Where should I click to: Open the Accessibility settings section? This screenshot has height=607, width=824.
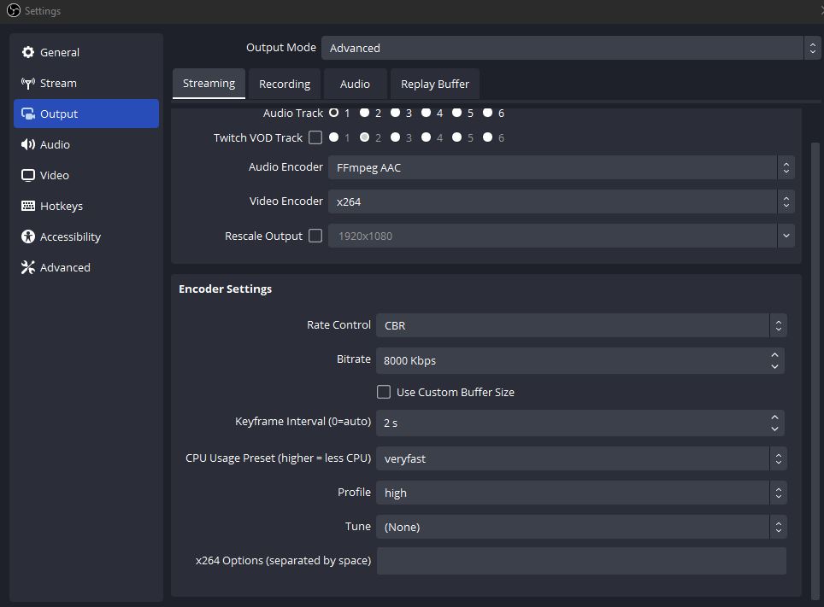(x=68, y=236)
